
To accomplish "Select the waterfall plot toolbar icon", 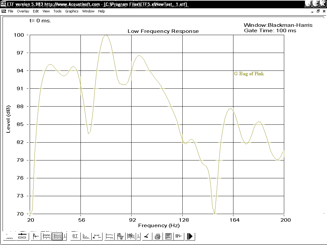I will 131,236.
